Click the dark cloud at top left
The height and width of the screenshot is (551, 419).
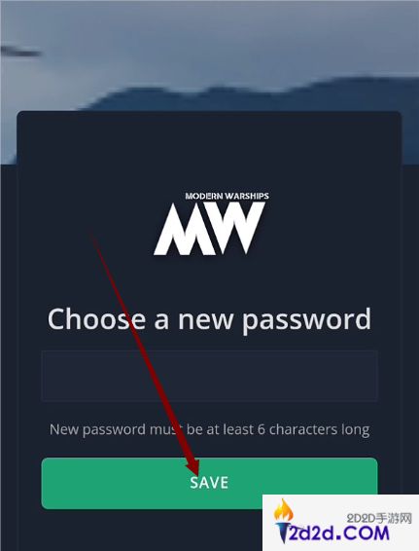click(21, 52)
